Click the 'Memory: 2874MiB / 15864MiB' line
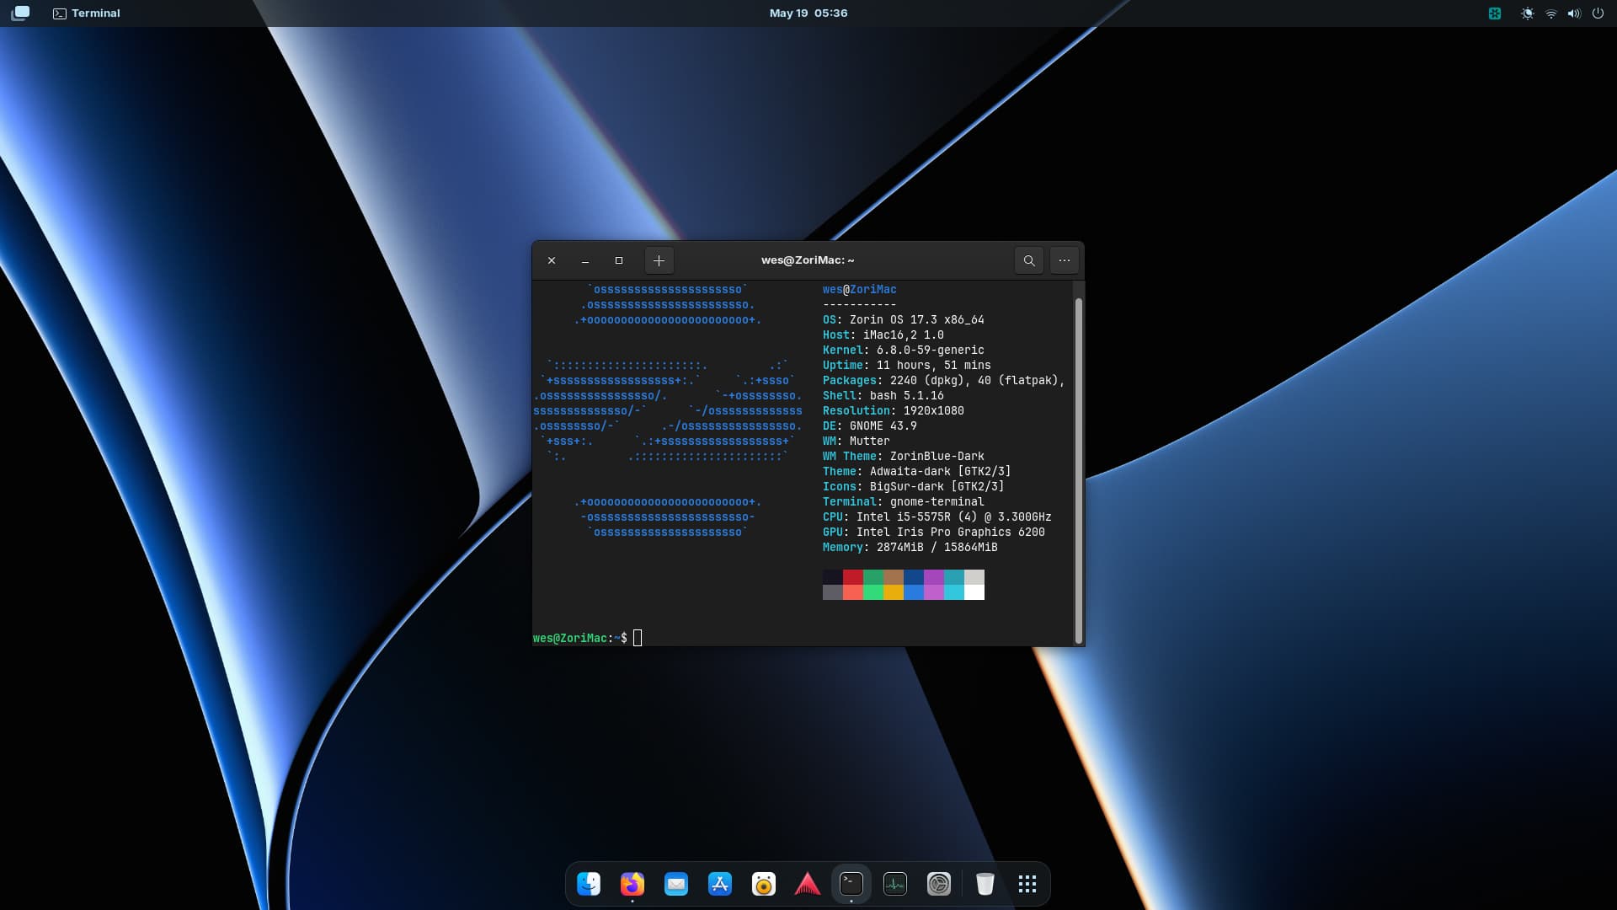Screen dimensions: 1617x910 click(910, 547)
